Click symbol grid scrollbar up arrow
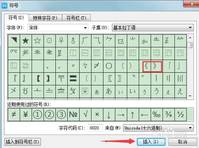This screenshot has height=148, width=199. [x=190, y=38]
